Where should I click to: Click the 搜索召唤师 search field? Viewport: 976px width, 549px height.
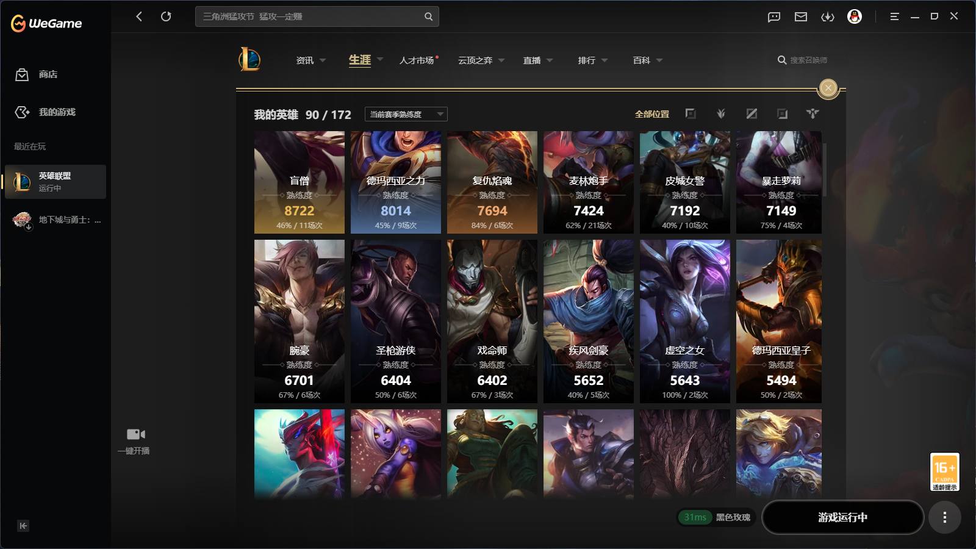803,60
